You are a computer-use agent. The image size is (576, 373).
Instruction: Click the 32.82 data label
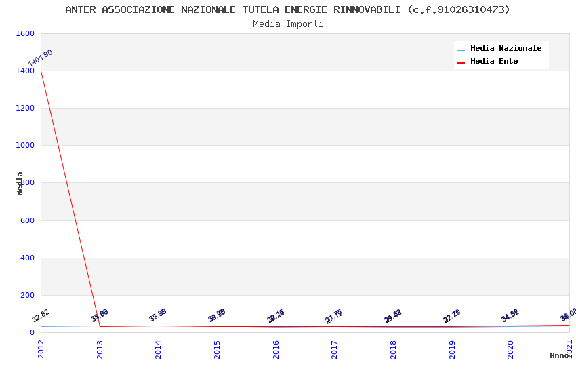coord(41,315)
